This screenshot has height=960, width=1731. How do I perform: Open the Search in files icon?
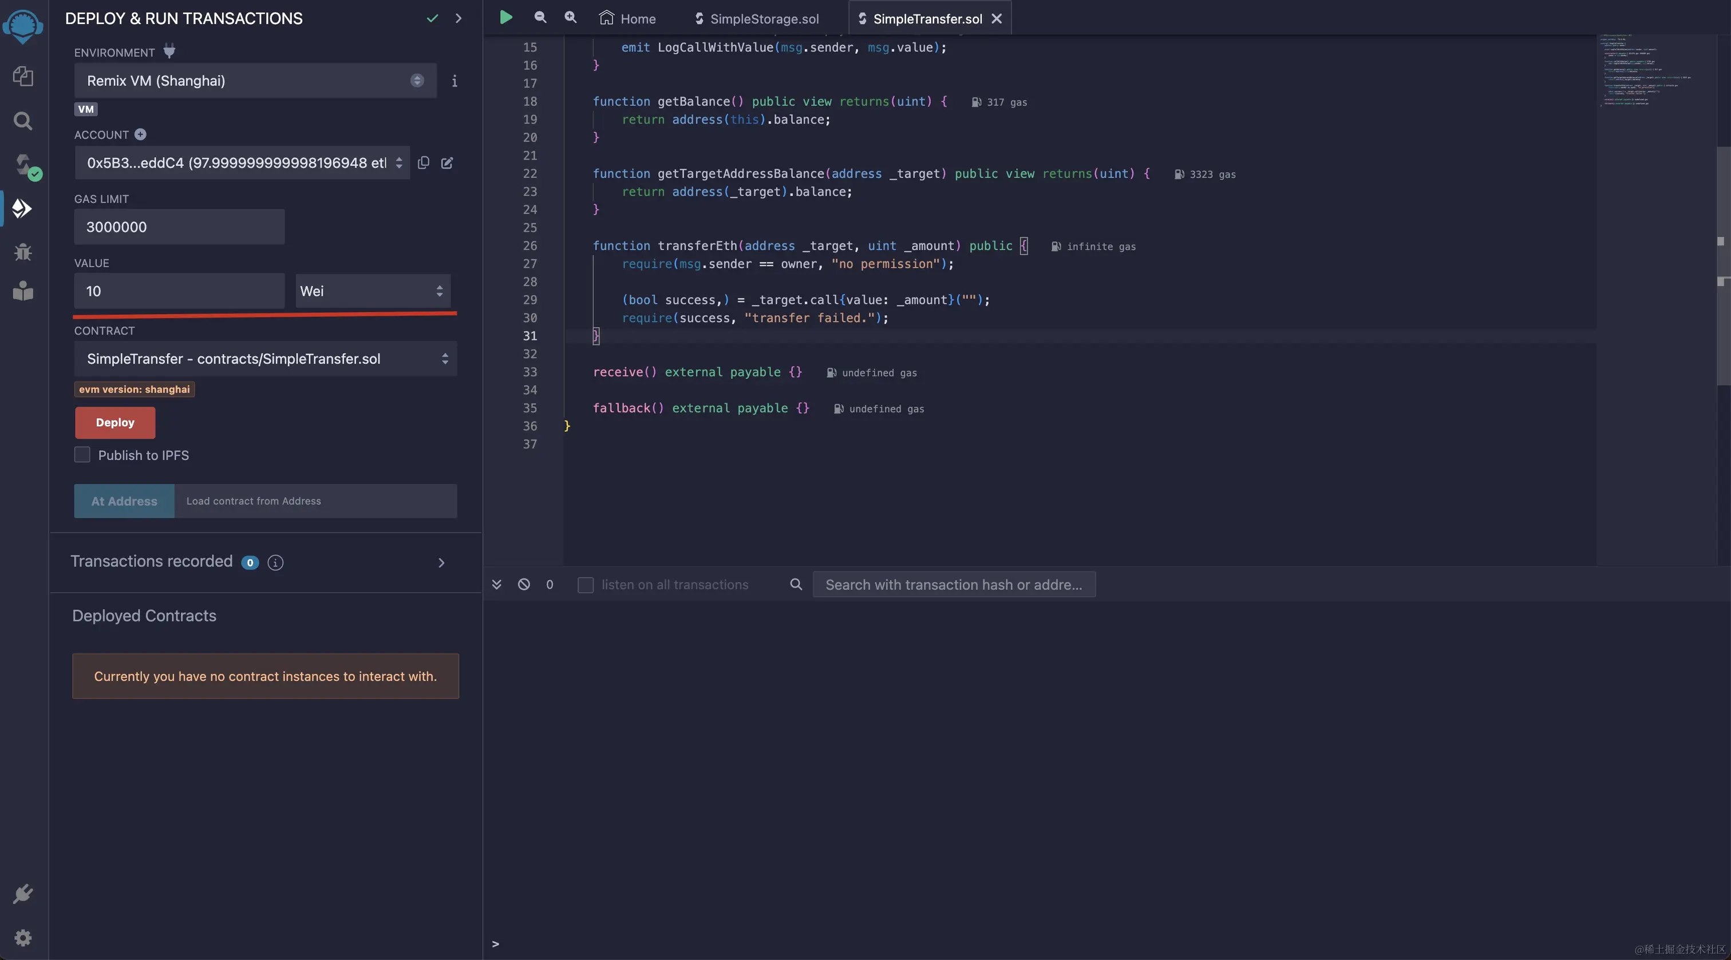[x=23, y=121]
